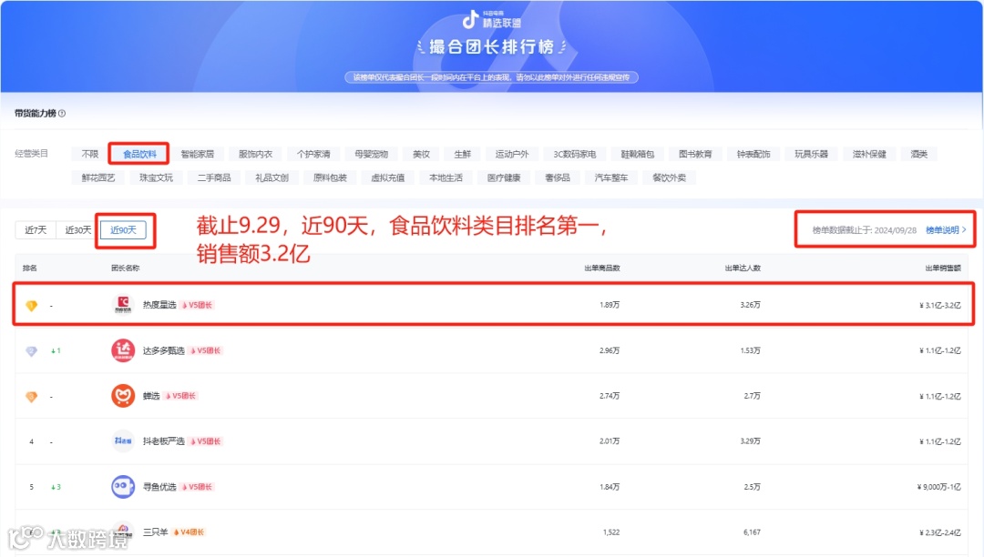This screenshot has width=984, height=557.
Task: Click the V4团长 badge next to 三只羊
Action: click(190, 532)
